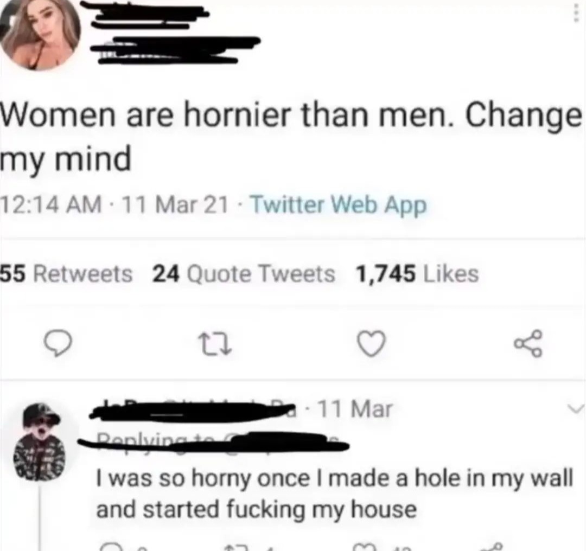This screenshot has height=551, width=586.
Task: Open the tweet author's profile picture
Action: tap(40, 34)
